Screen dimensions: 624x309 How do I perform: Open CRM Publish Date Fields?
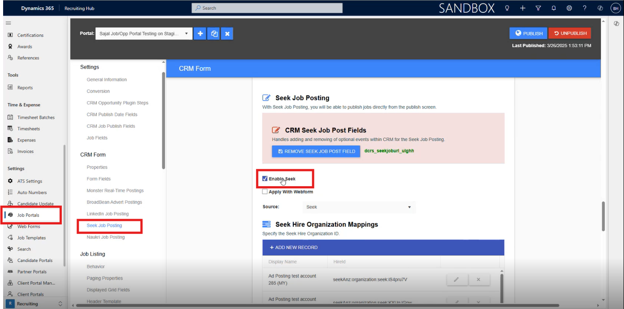point(112,114)
